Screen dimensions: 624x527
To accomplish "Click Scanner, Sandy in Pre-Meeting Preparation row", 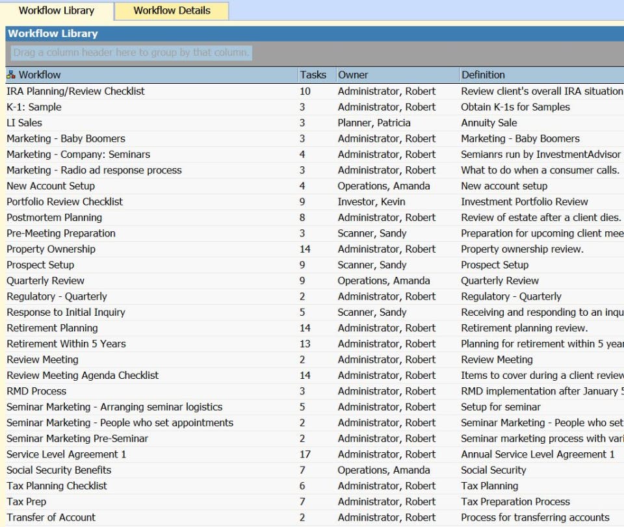I will (372, 233).
